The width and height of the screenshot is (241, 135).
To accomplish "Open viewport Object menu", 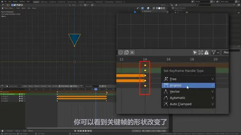I will (34, 8).
